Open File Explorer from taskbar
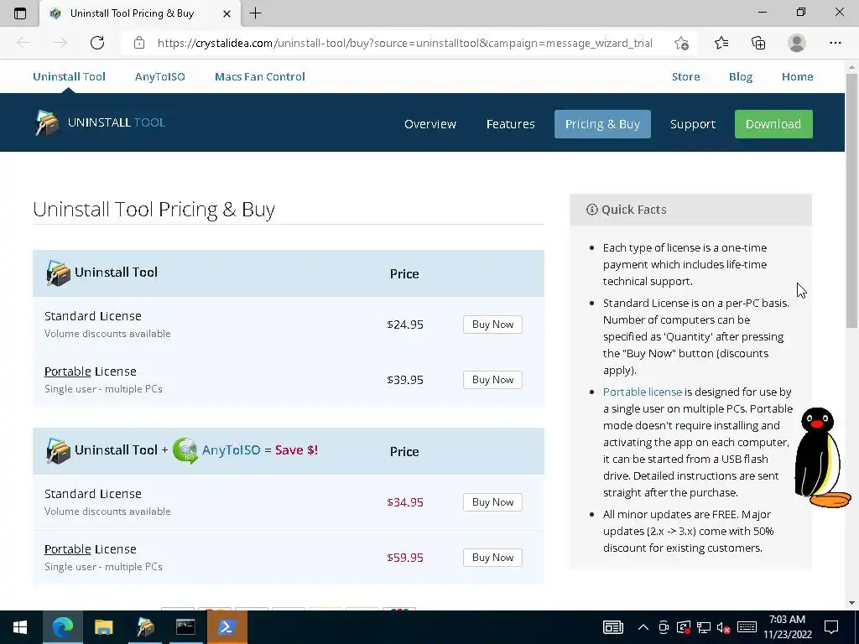The width and height of the screenshot is (859, 644). (103, 627)
